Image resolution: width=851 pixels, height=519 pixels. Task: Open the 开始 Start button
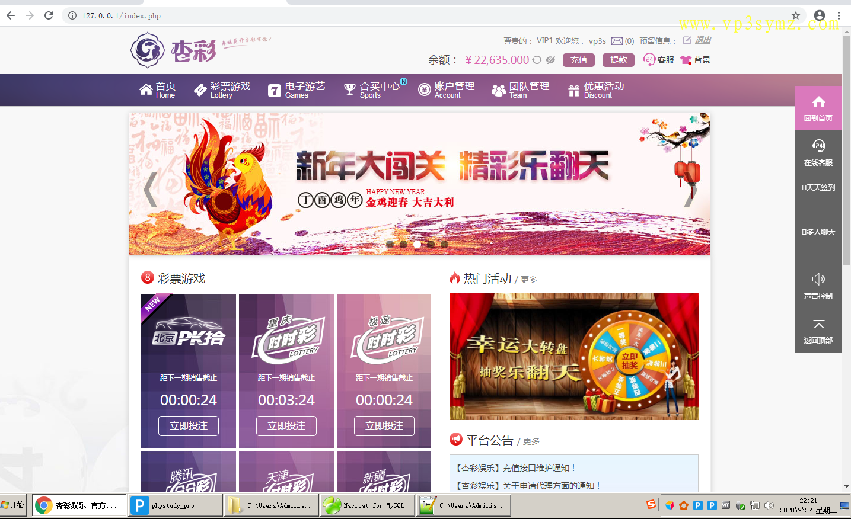tap(13, 505)
